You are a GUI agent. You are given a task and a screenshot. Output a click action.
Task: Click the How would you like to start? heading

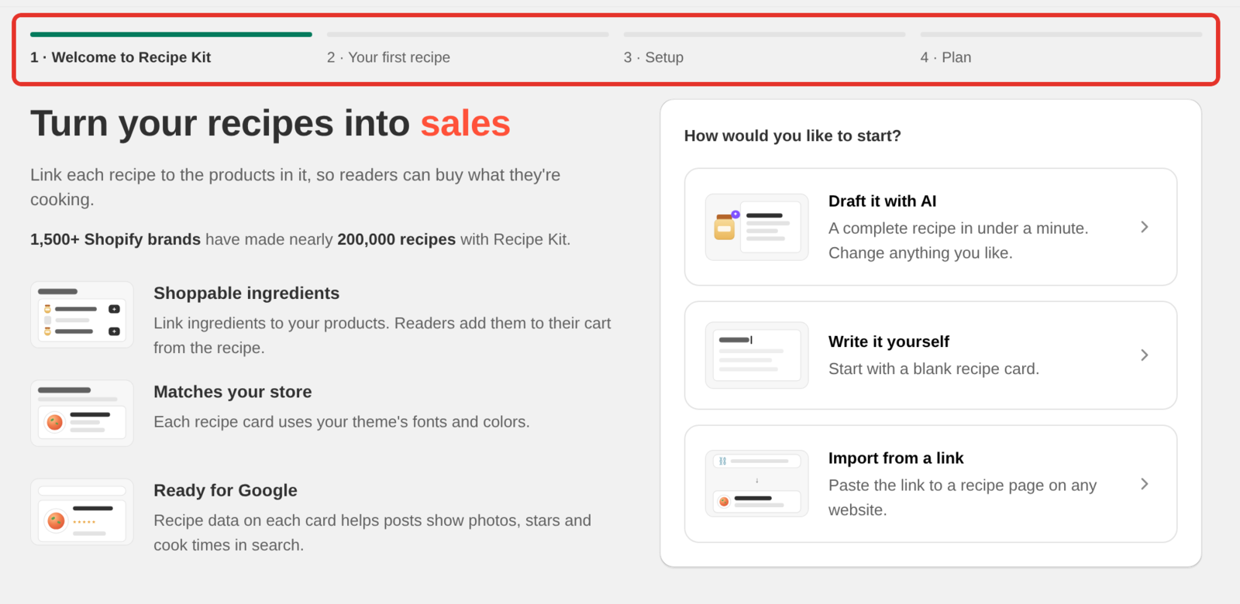pos(793,136)
